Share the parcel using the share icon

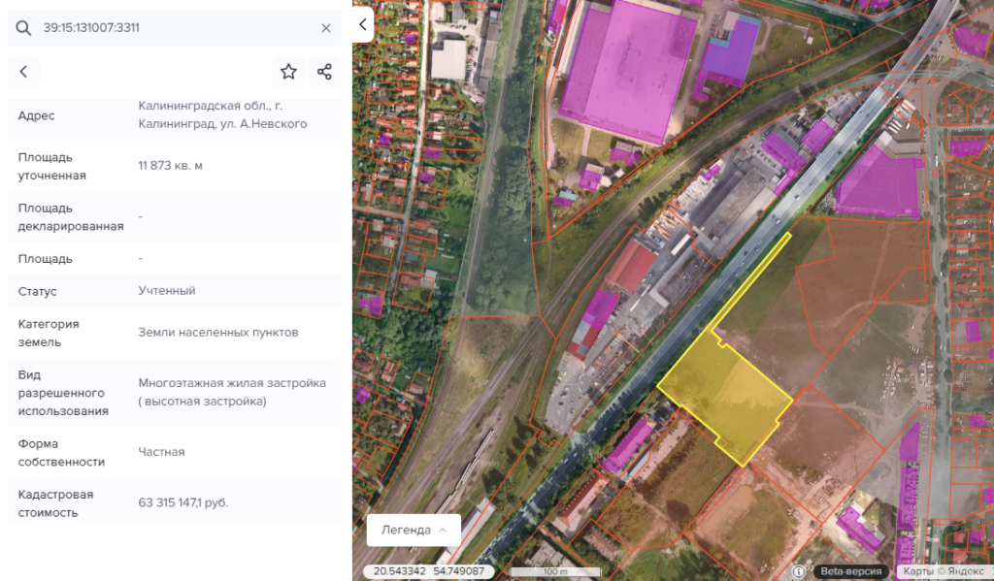(x=324, y=72)
